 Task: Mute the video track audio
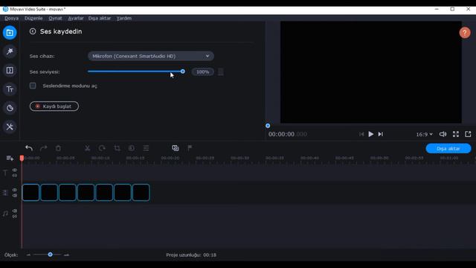tap(15, 195)
